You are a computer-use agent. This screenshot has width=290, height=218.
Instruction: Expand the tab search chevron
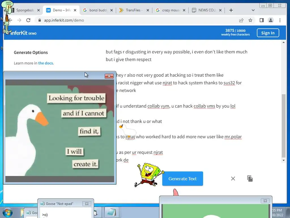[x=253, y=10]
